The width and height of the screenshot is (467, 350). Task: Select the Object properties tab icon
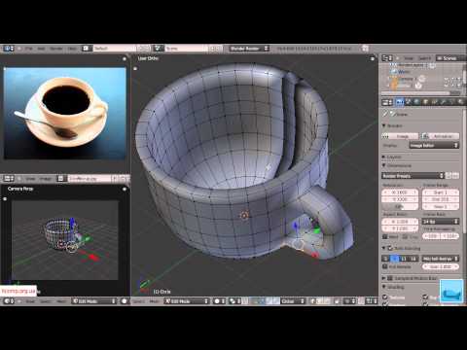[426, 102]
